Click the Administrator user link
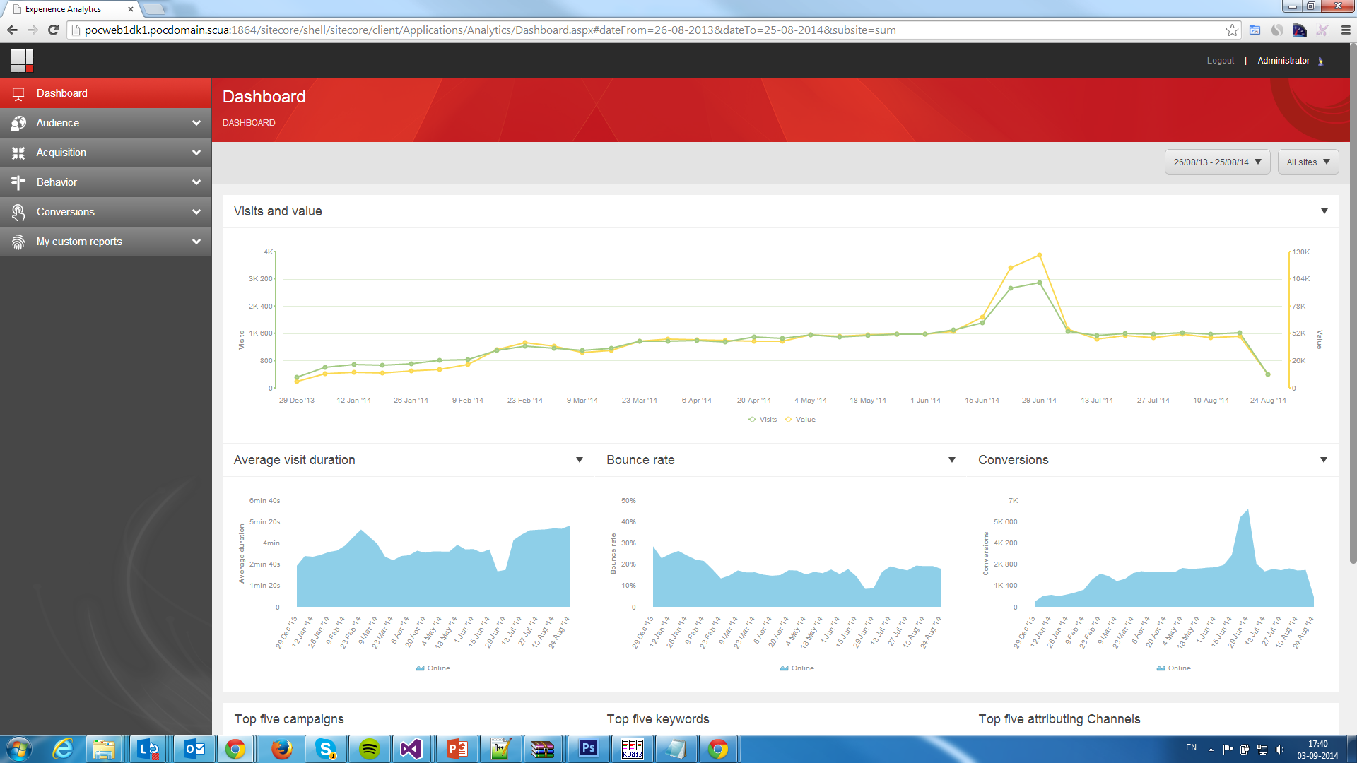The image size is (1357, 763). pos(1283,61)
